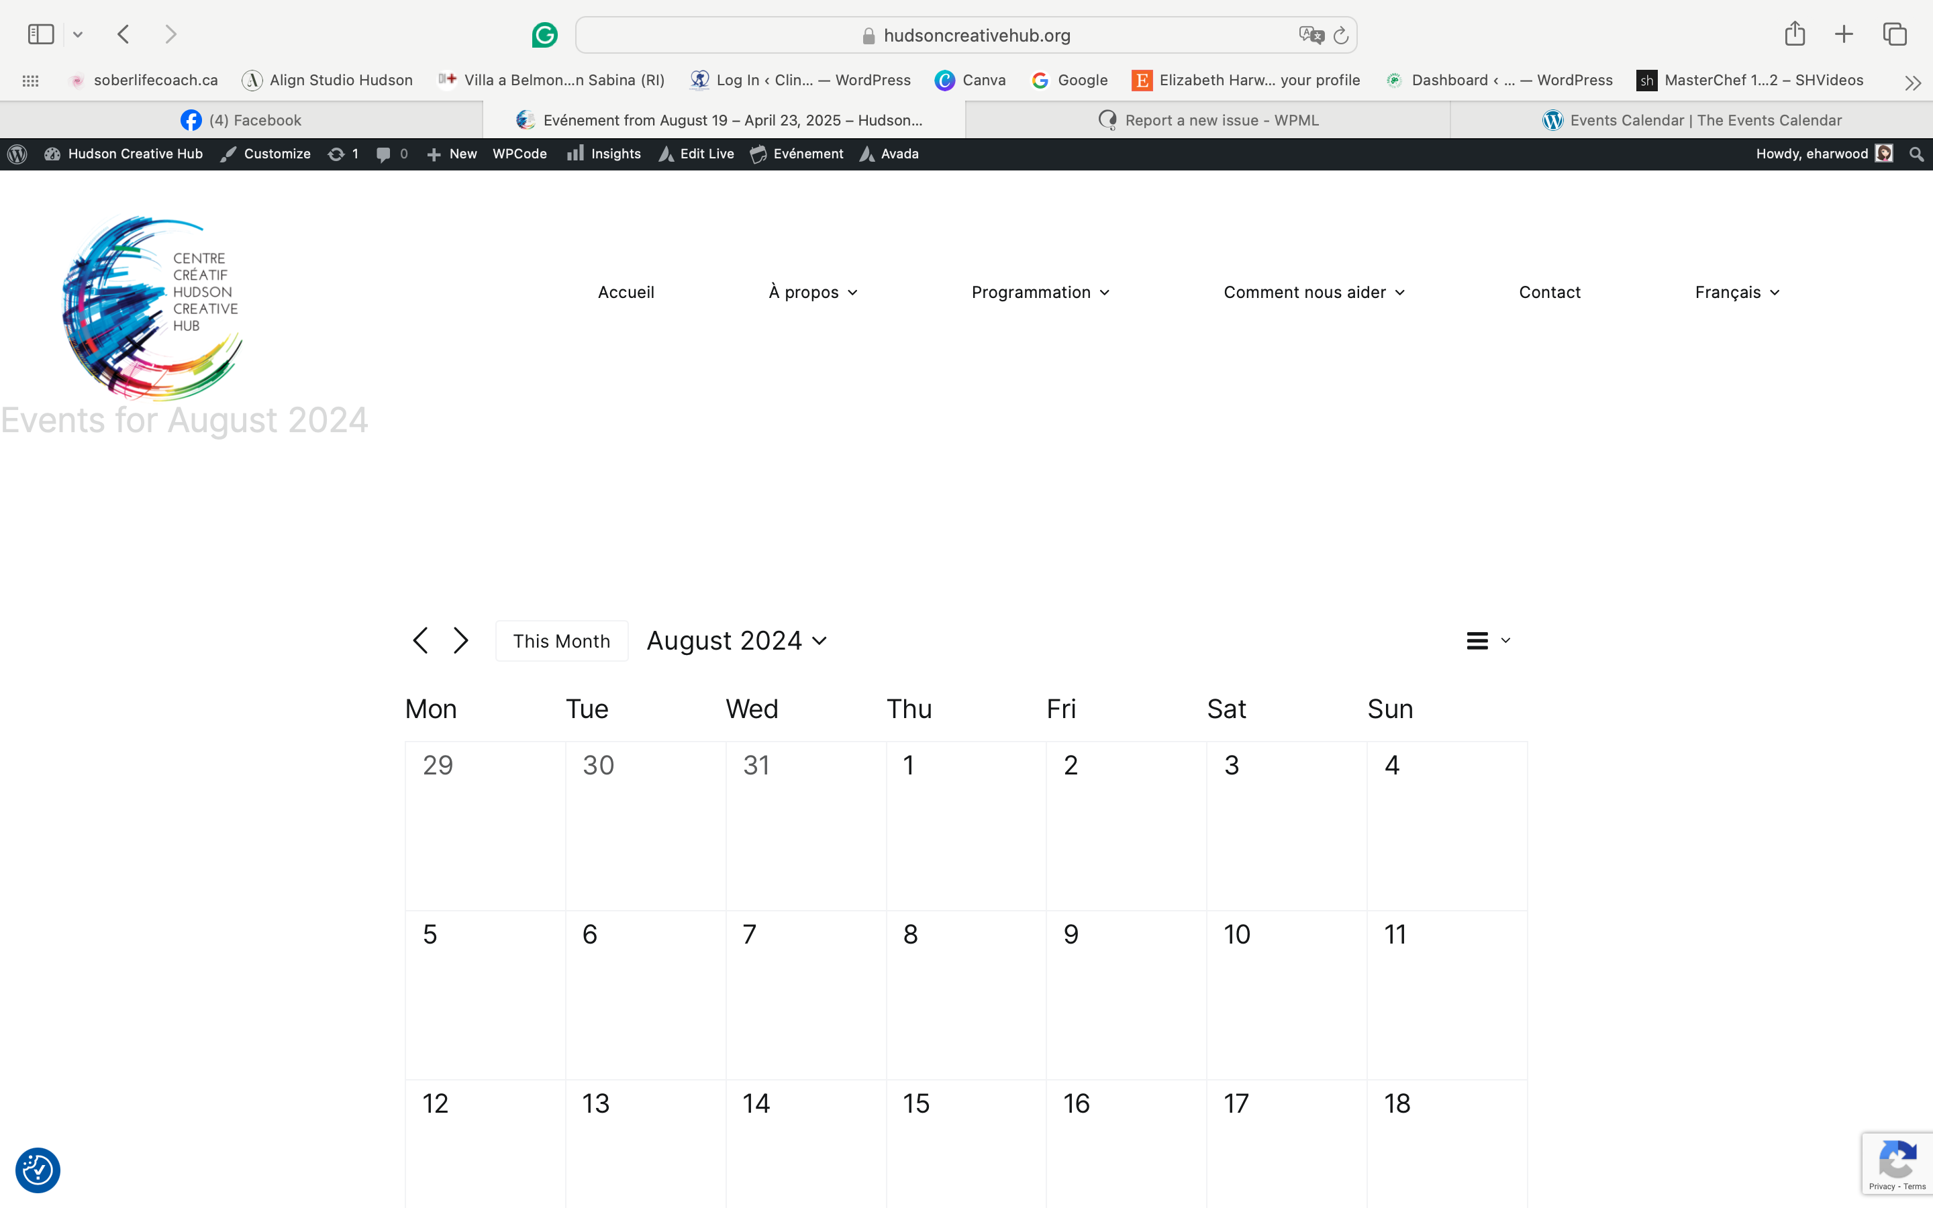Screen dimensions: 1933x1208
Task: Open the Grammarly extension icon
Action: click(x=544, y=35)
